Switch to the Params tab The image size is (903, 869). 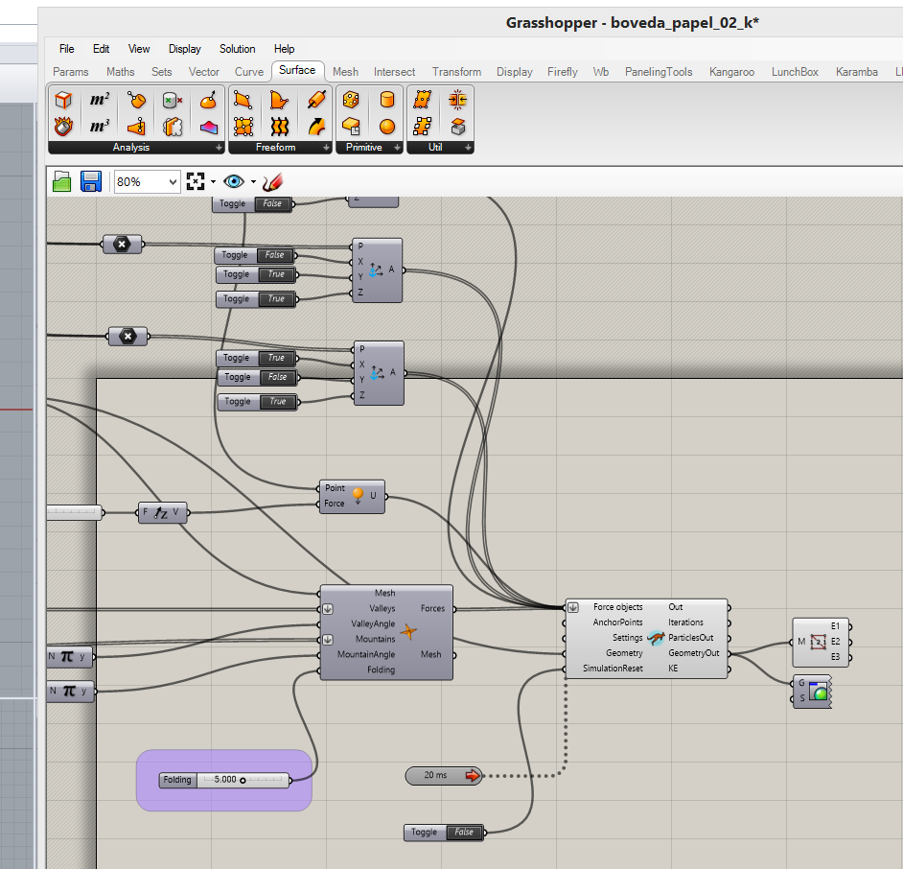[x=71, y=72]
